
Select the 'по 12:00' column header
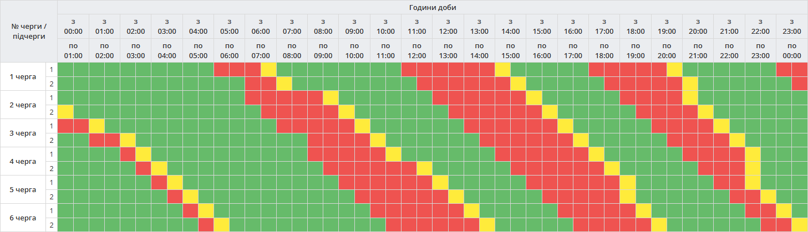pos(417,50)
